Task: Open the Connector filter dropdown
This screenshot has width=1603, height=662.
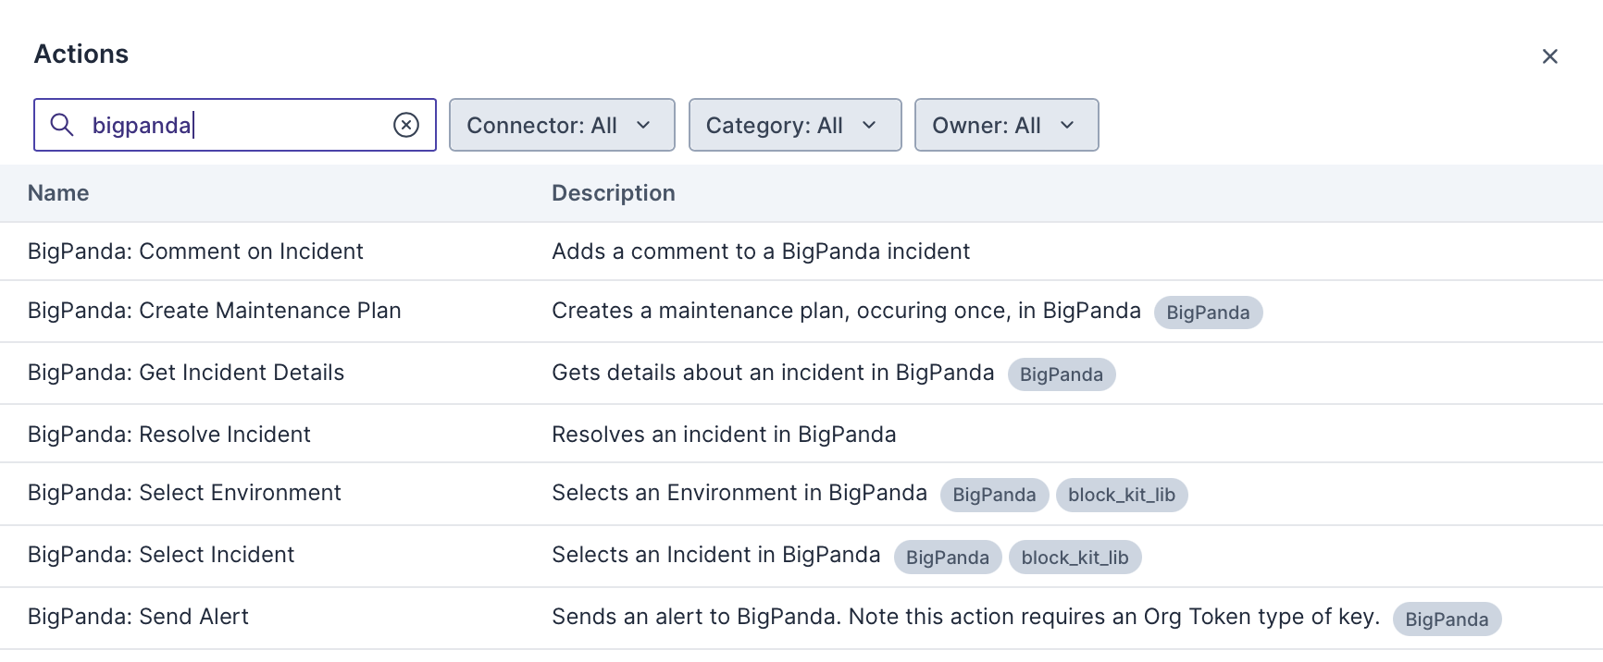Action: point(561,125)
